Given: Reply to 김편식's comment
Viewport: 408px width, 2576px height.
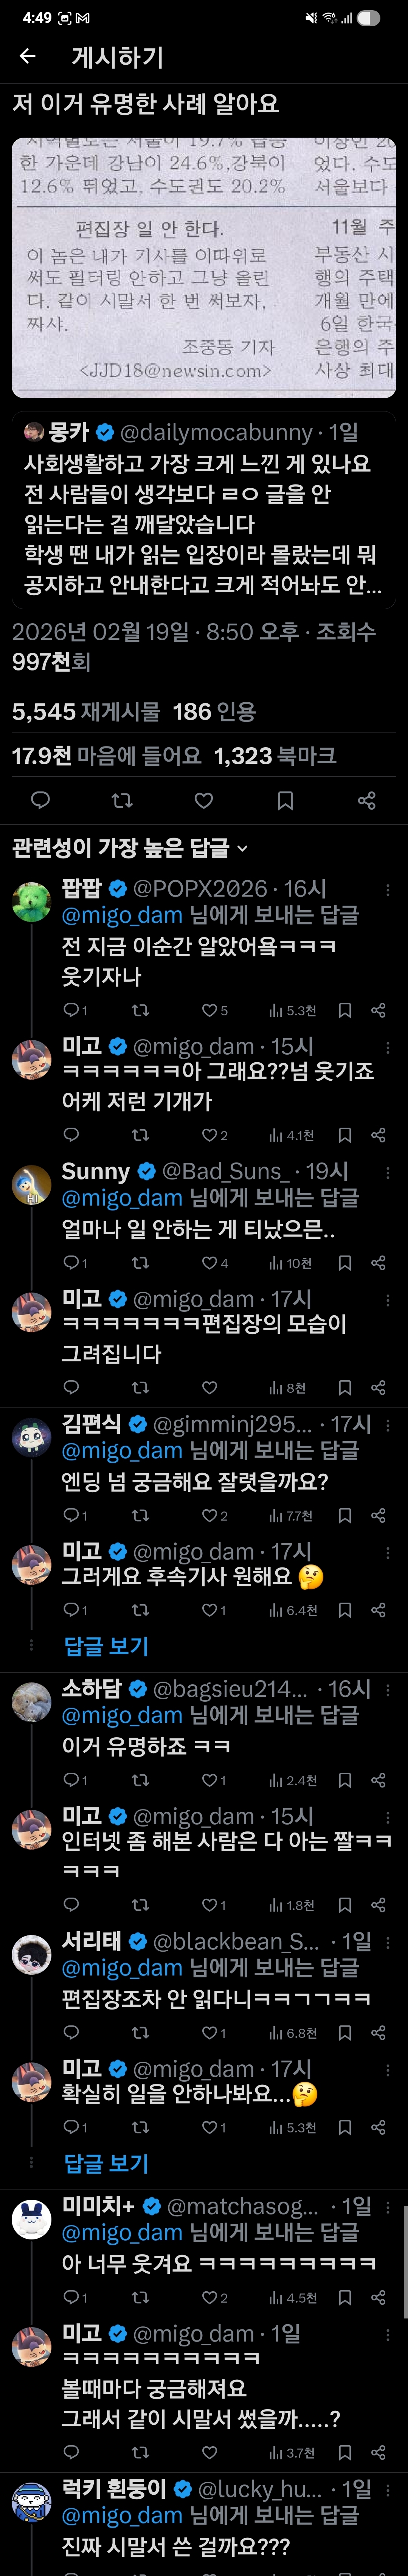Looking at the screenshot, I should (71, 1515).
